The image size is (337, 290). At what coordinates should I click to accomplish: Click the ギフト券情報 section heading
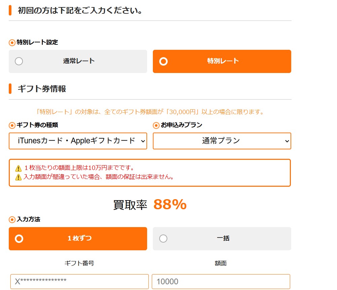click(x=42, y=89)
